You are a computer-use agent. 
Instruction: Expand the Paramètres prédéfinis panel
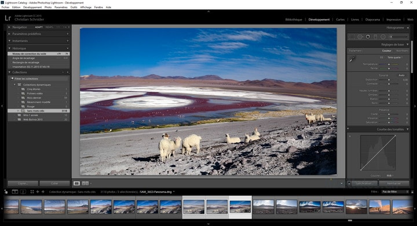9,34
